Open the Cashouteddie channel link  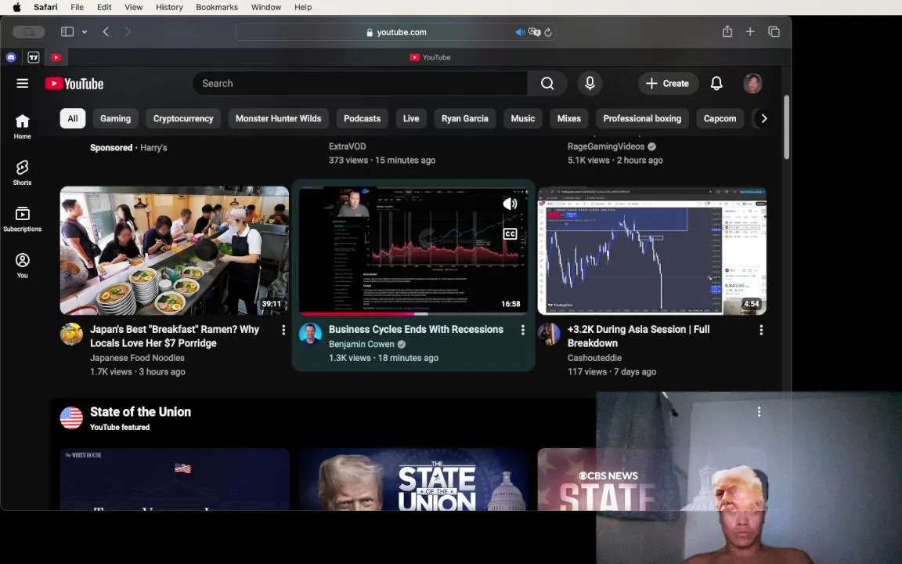(x=594, y=358)
